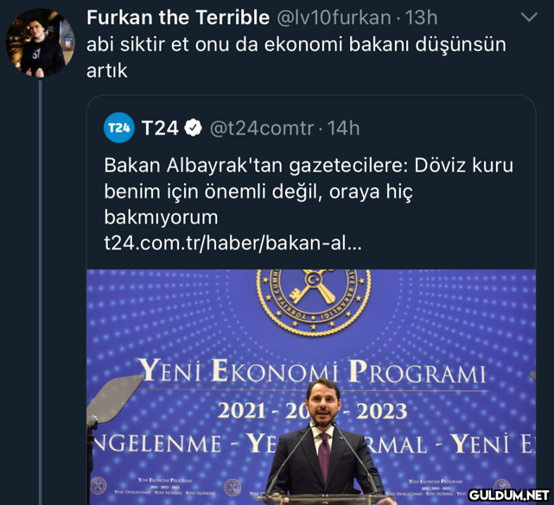Click the speaker at the podium in the photo
554x505 pixels.
[x=322, y=449]
